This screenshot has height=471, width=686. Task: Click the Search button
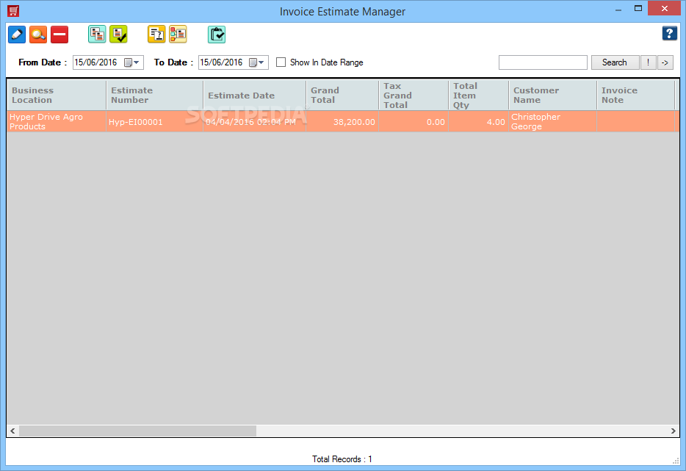coord(615,62)
